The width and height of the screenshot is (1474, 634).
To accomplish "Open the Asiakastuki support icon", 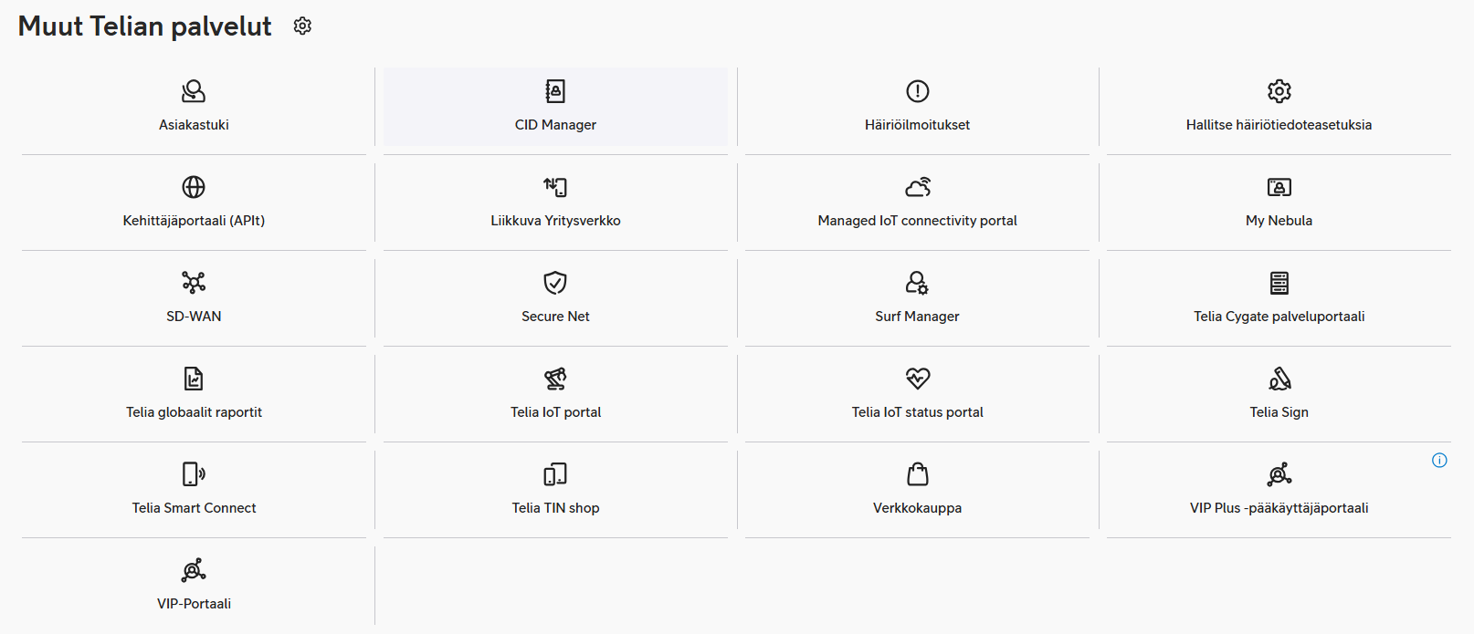I will click(x=194, y=91).
